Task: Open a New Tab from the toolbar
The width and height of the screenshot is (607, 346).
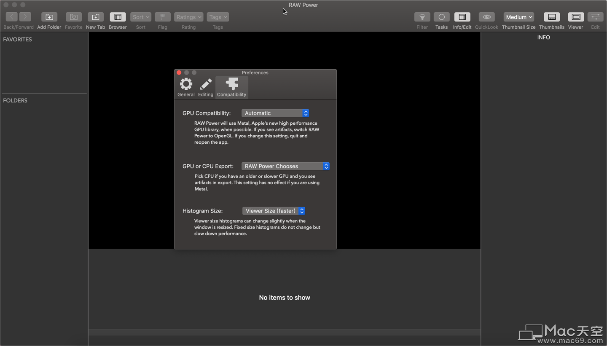Action: click(96, 17)
